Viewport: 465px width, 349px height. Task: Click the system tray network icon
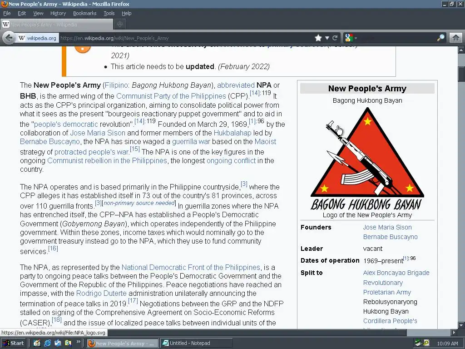point(418,343)
